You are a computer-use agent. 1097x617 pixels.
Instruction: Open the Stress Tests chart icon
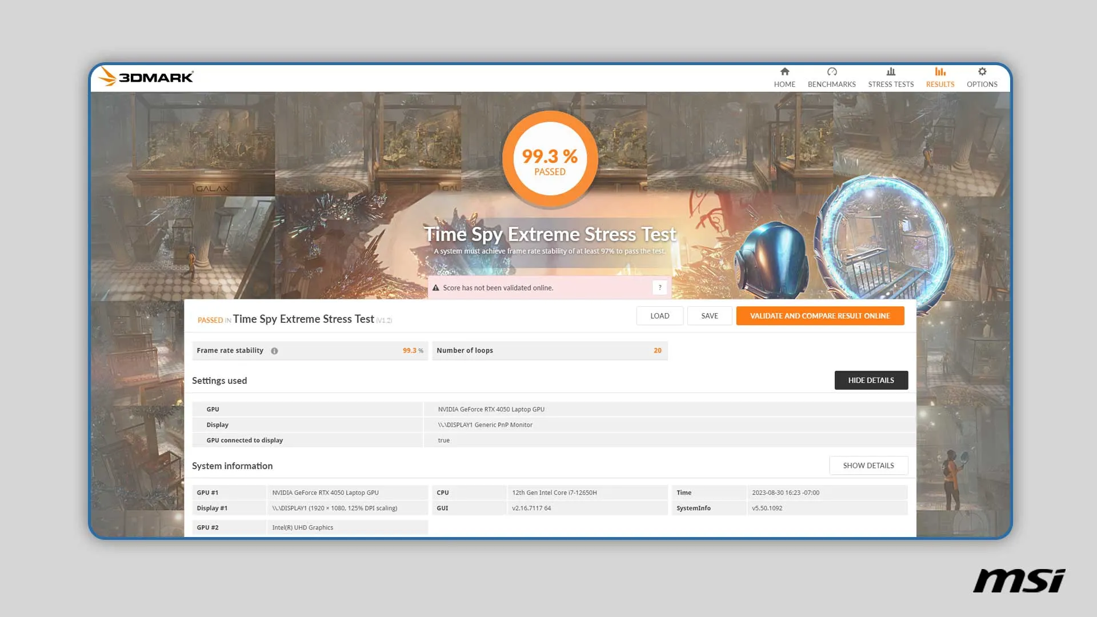click(x=891, y=72)
